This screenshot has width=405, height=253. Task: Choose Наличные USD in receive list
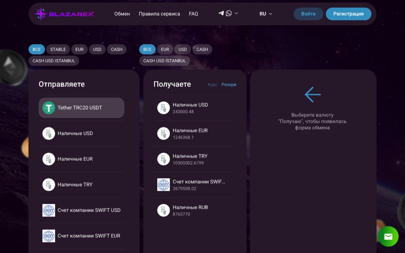pos(192,108)
